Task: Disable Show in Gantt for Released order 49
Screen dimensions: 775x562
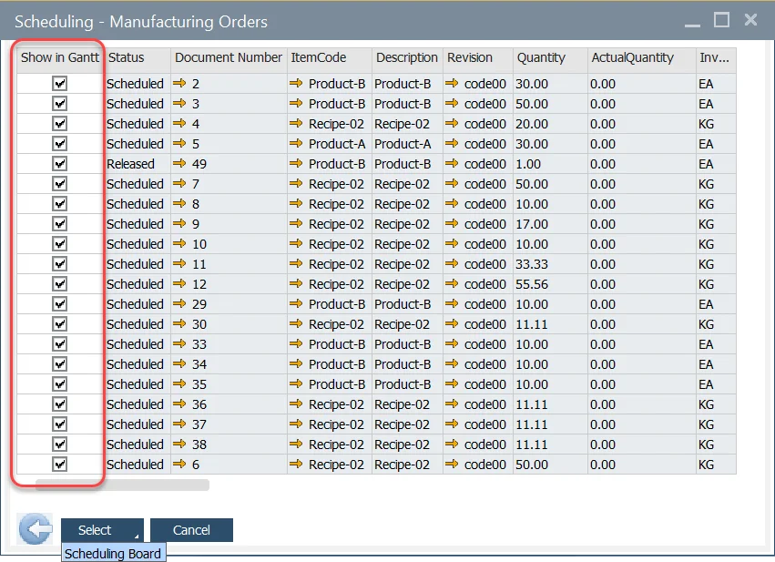Action: pos(59,164)
